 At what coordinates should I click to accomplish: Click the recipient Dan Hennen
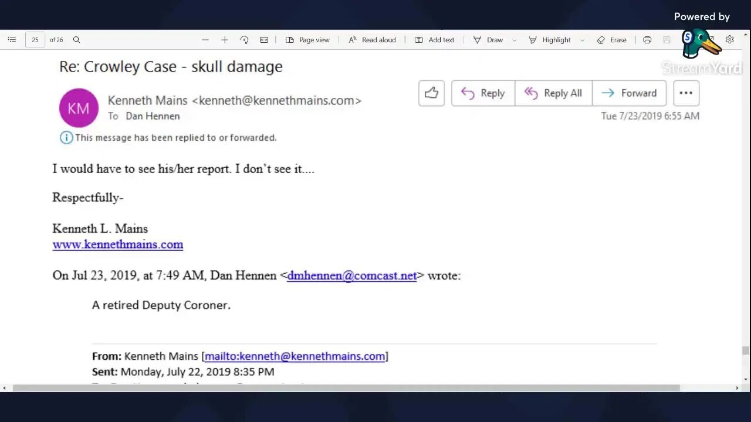[x=153, y=116]
